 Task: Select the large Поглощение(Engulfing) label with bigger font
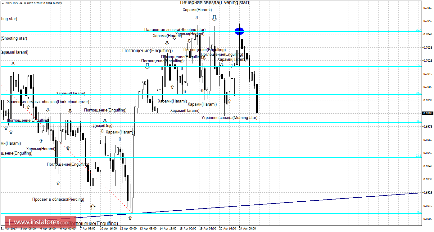click(147, 50)
